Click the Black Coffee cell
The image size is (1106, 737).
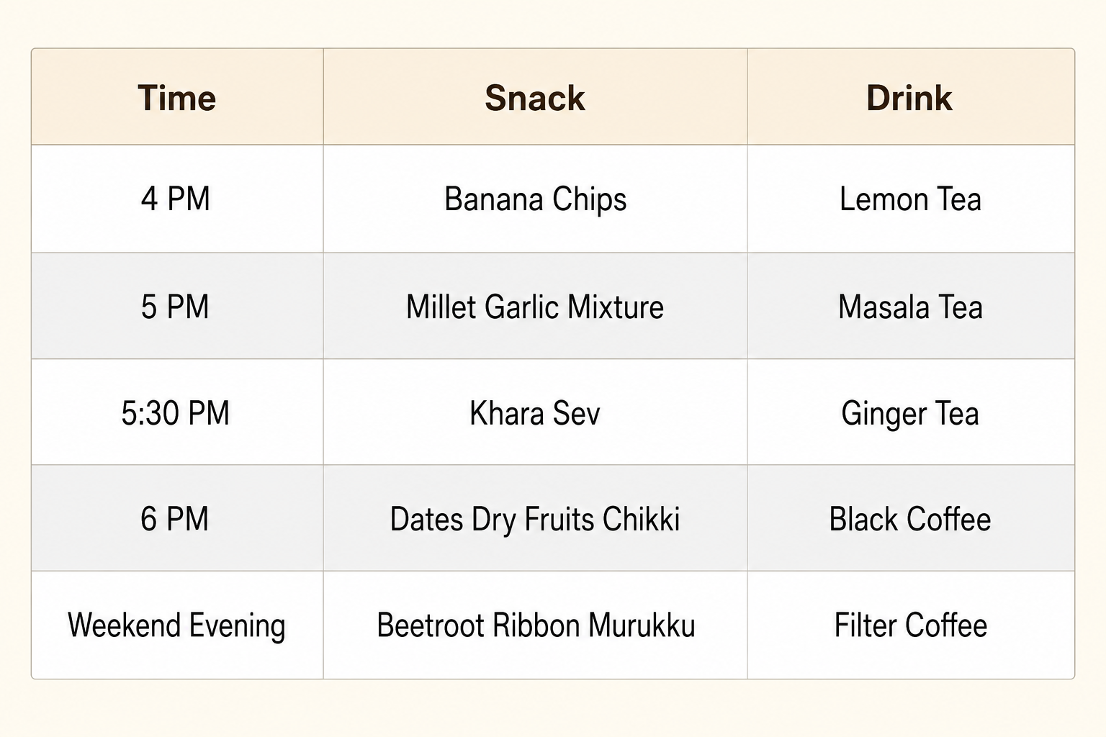pos(911,518)
